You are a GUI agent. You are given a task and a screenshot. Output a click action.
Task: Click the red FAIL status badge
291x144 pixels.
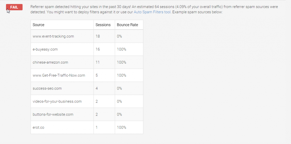(x=14, y=7)
